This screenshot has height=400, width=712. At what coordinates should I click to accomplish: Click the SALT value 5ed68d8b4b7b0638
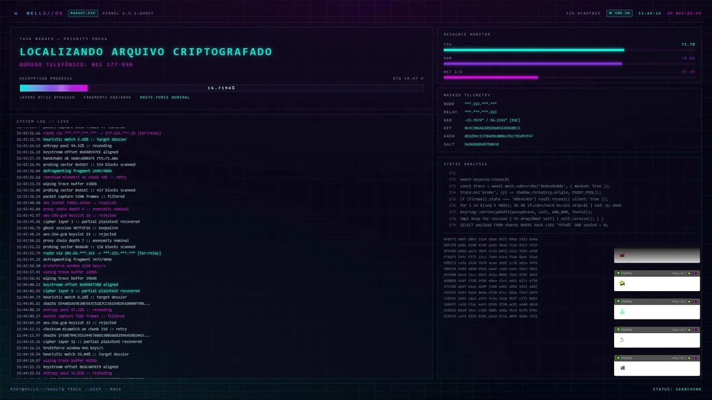point(482,144)
